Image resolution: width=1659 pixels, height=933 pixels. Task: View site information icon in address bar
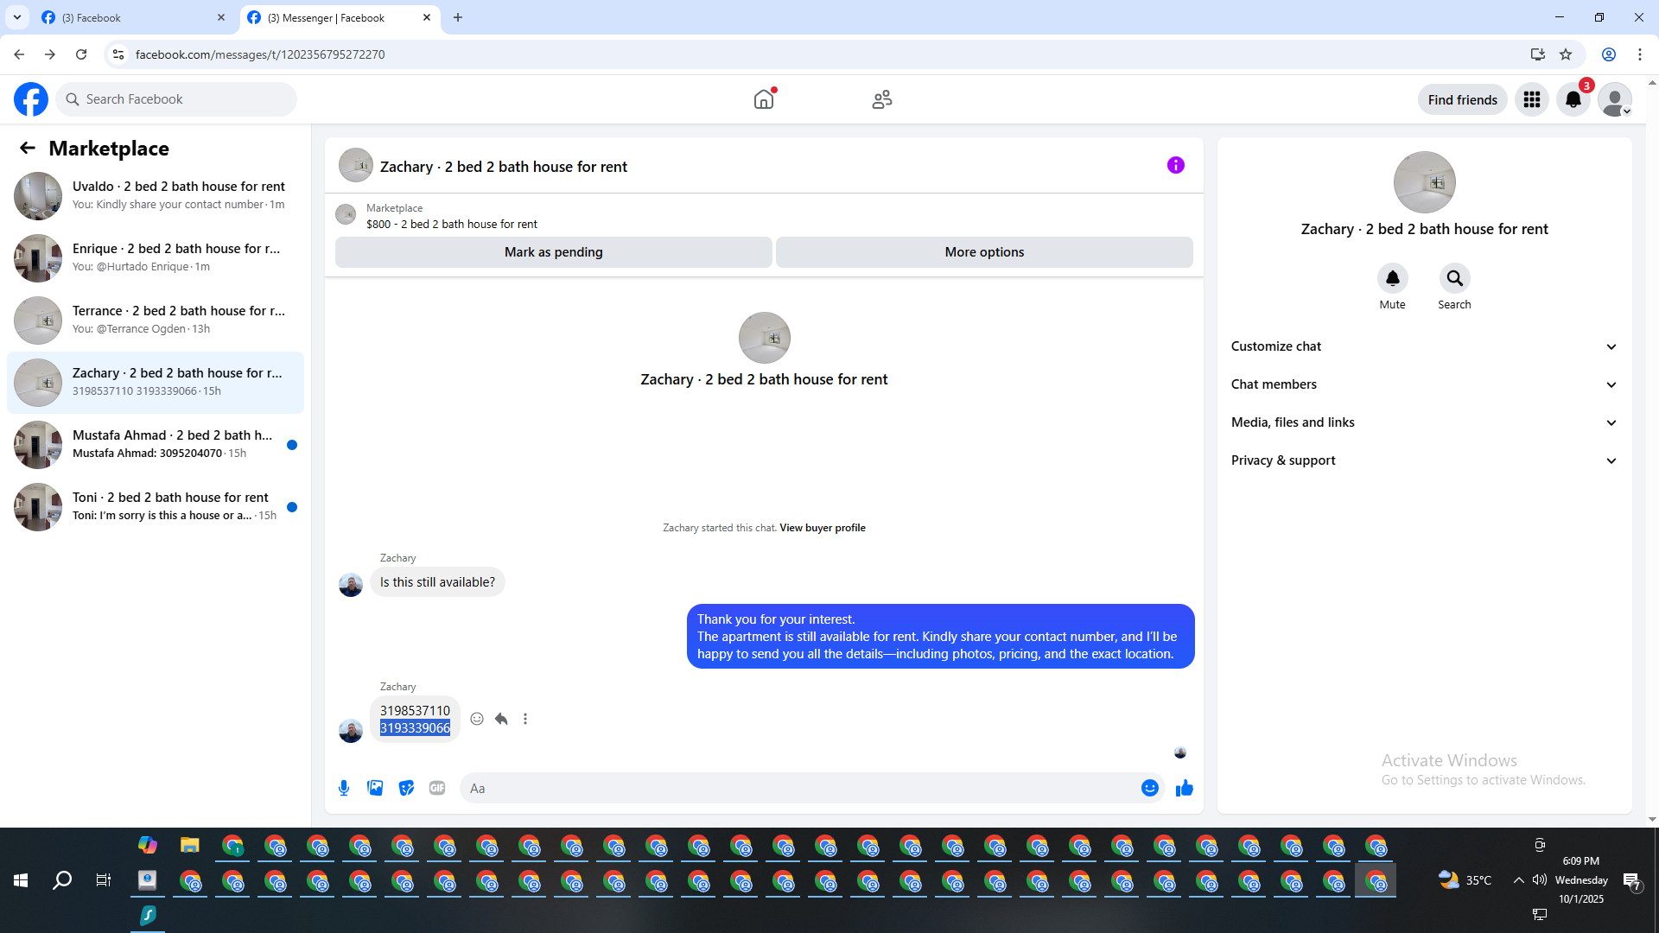[x=118, y=54]
